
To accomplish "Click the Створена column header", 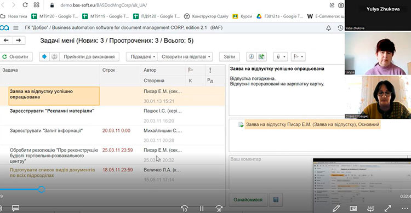I will pyautogui.click(x=163, y=80).
